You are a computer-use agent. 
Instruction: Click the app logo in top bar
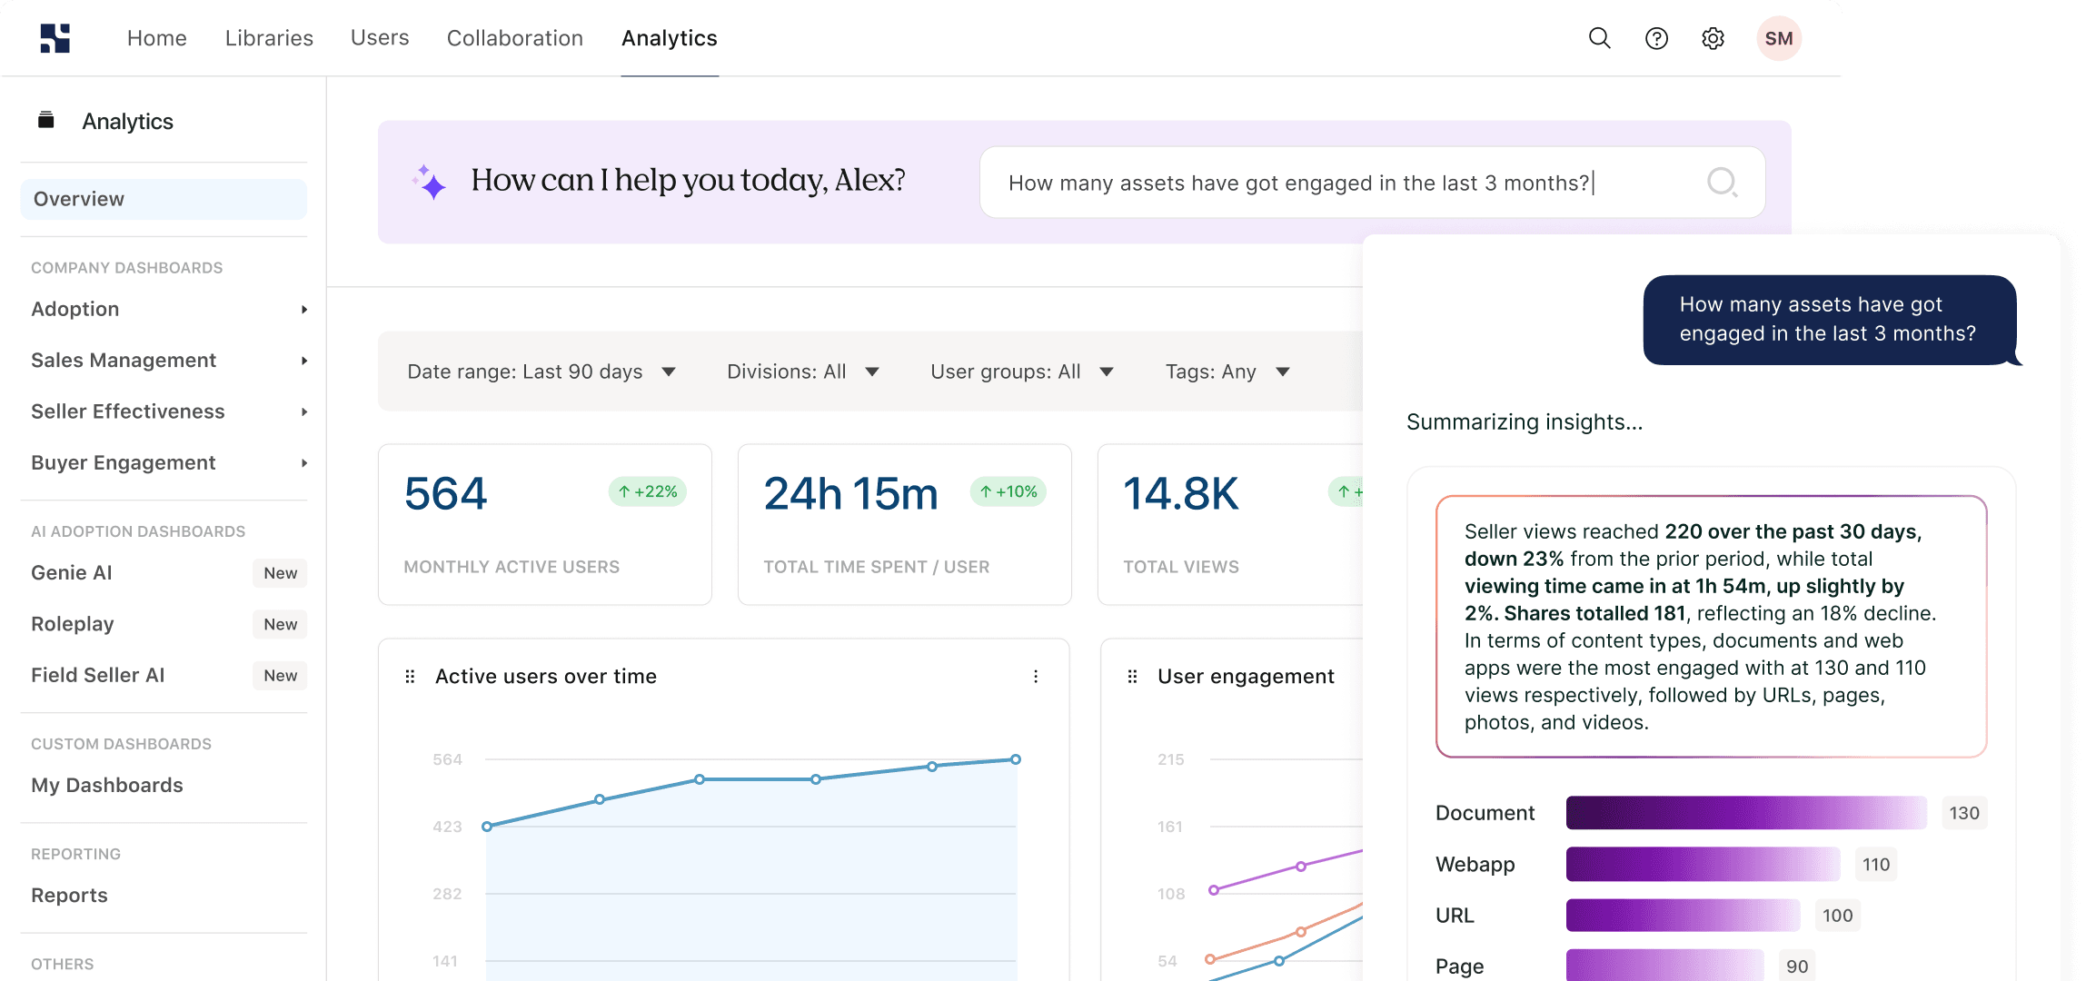tap(55, 38)
